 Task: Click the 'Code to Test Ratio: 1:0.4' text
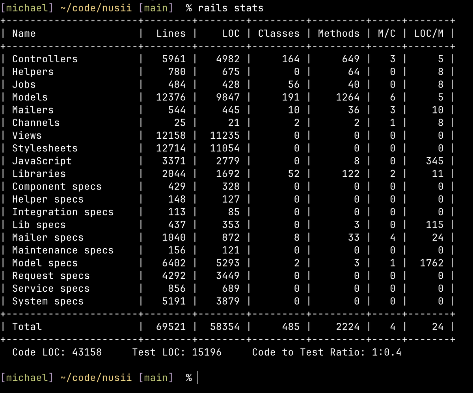[327, 352]
